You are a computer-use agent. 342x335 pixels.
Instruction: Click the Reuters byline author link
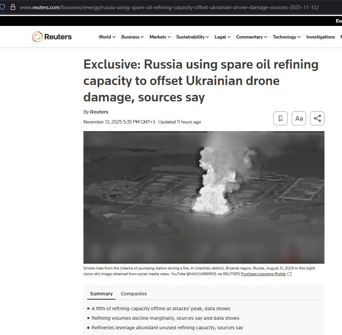point(99,112)
